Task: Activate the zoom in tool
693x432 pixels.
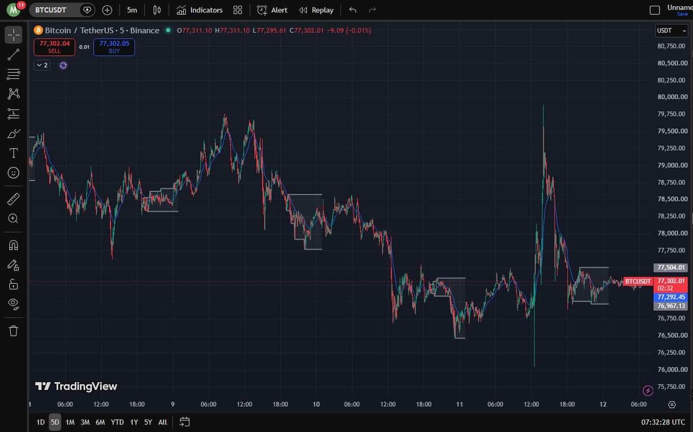Action: pyautogui.click(x=14, y=219)
